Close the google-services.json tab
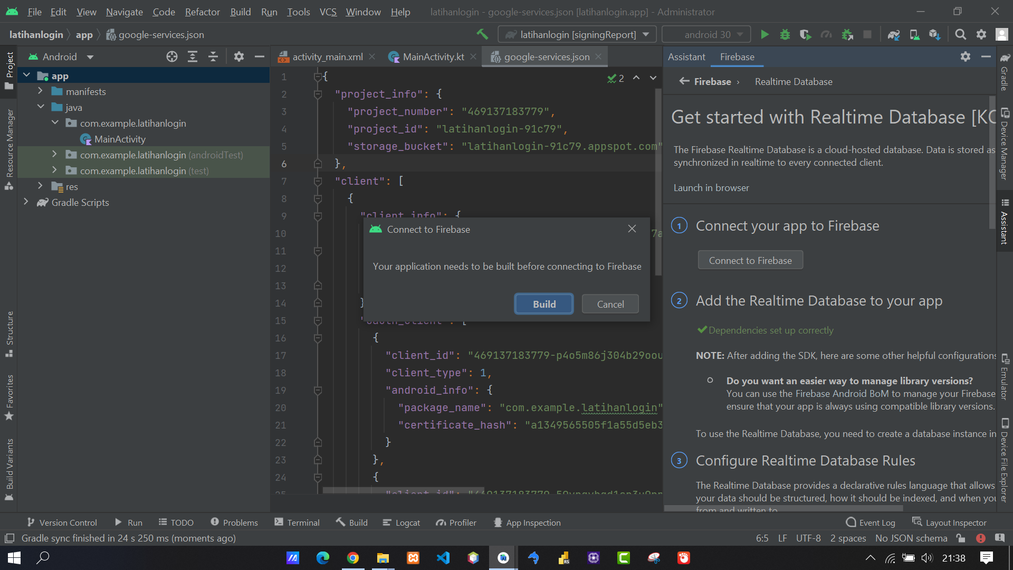 [598, 56]
